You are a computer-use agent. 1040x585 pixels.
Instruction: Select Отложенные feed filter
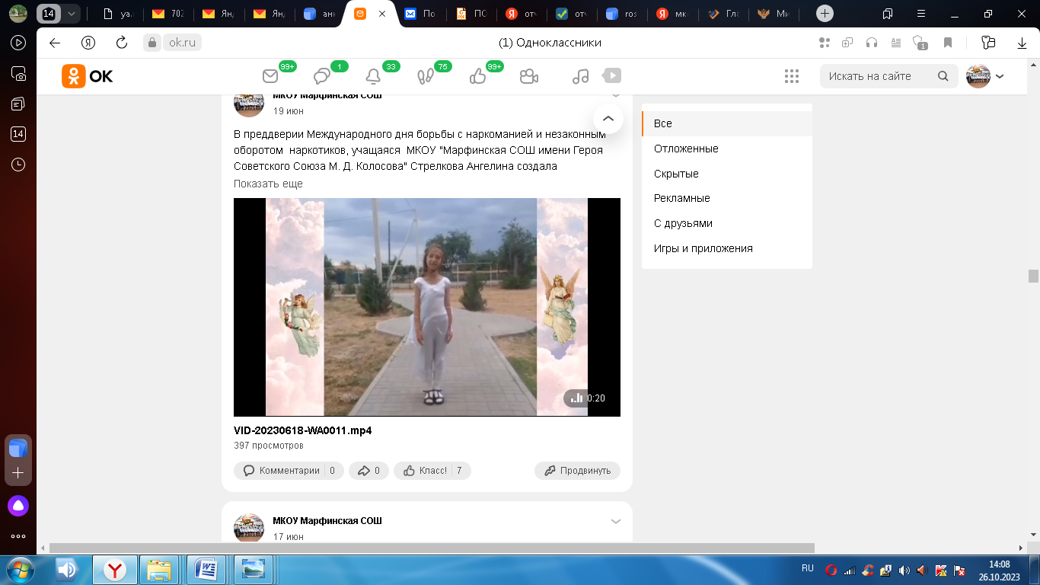pos(686,149)
